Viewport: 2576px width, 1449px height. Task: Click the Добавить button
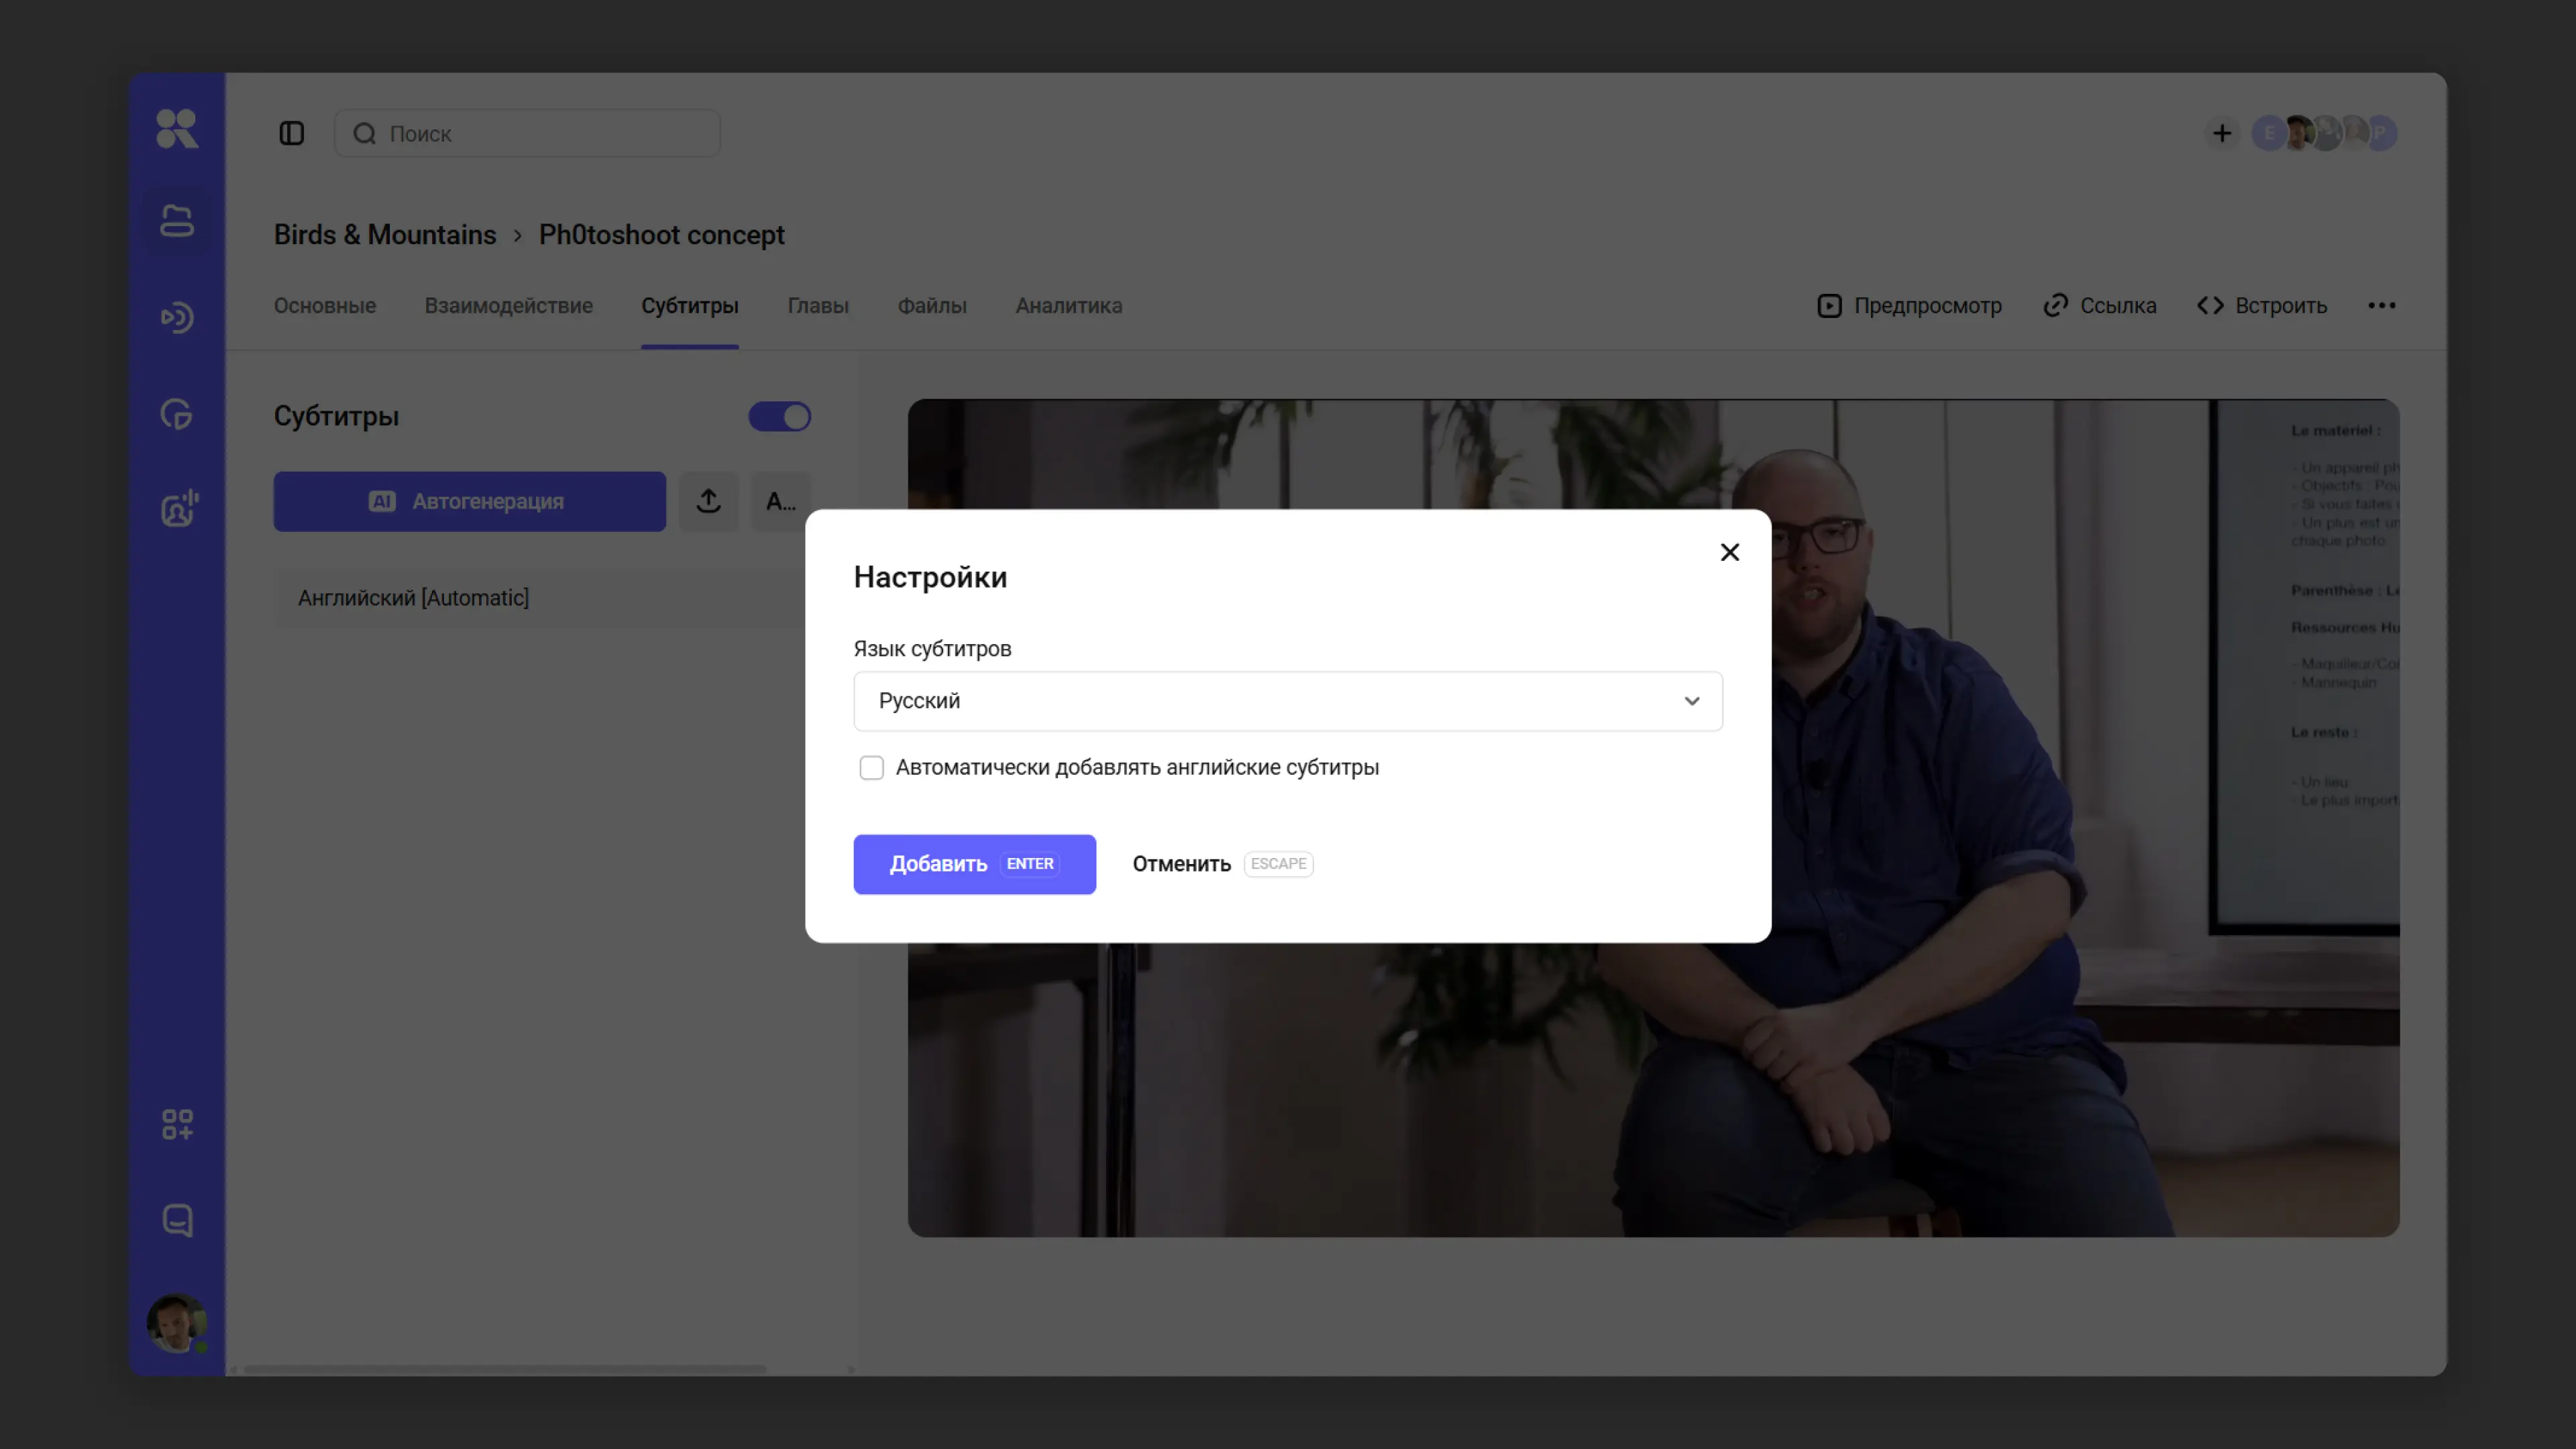click(973, 864)
